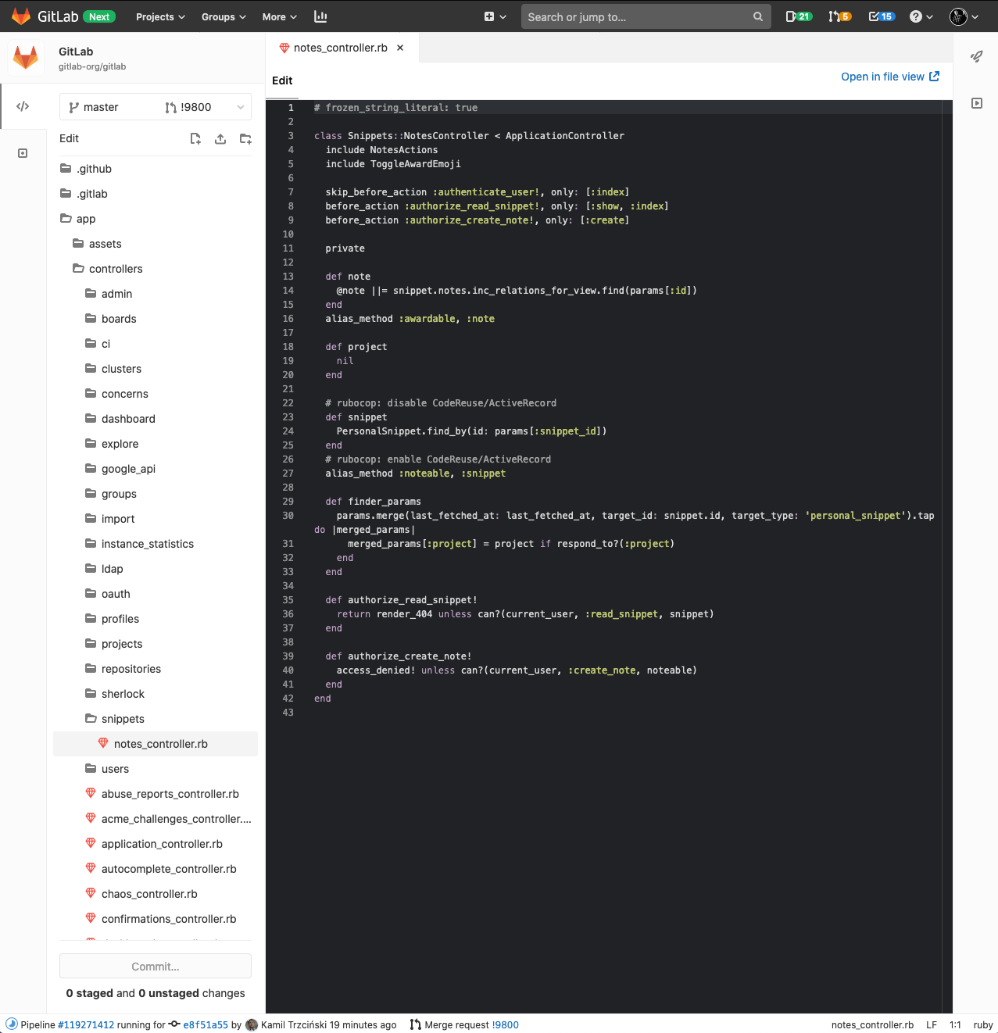The height and width of the screenshot is (1033, 998).
Task: Collapse the snippets folder
Action: [122, 719]
